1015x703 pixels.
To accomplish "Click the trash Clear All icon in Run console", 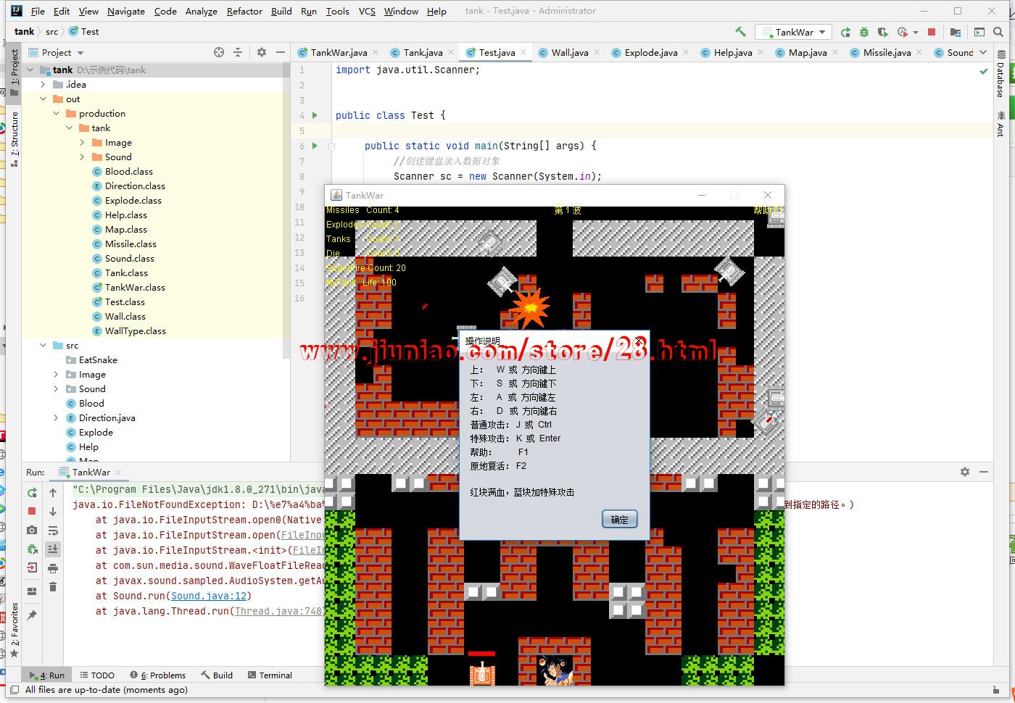I will tap(53, 587).
